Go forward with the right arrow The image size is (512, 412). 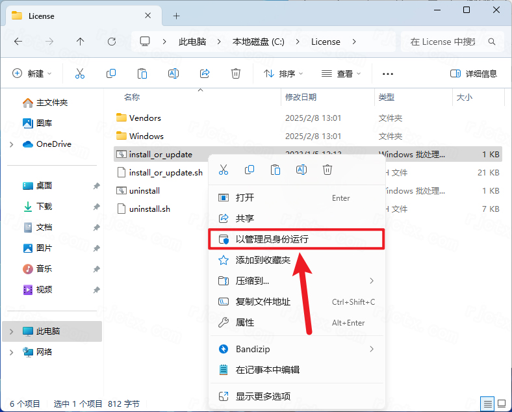point(49,42)
